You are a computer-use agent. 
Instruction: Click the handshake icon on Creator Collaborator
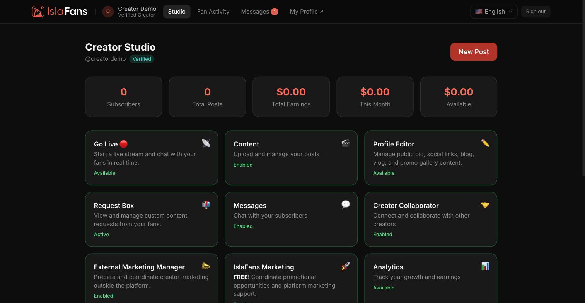[x=485, y=204]
